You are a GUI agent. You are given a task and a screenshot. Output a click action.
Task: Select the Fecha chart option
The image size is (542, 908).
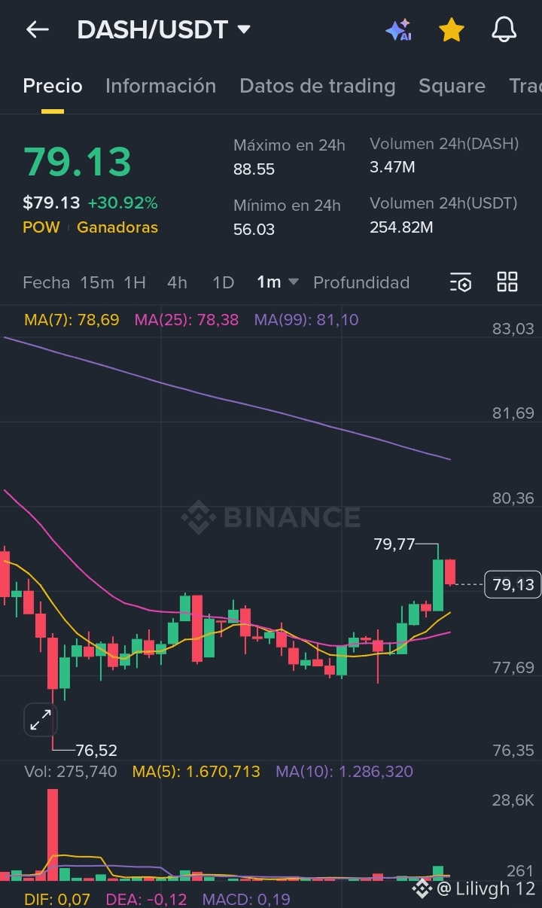(46, 282)
